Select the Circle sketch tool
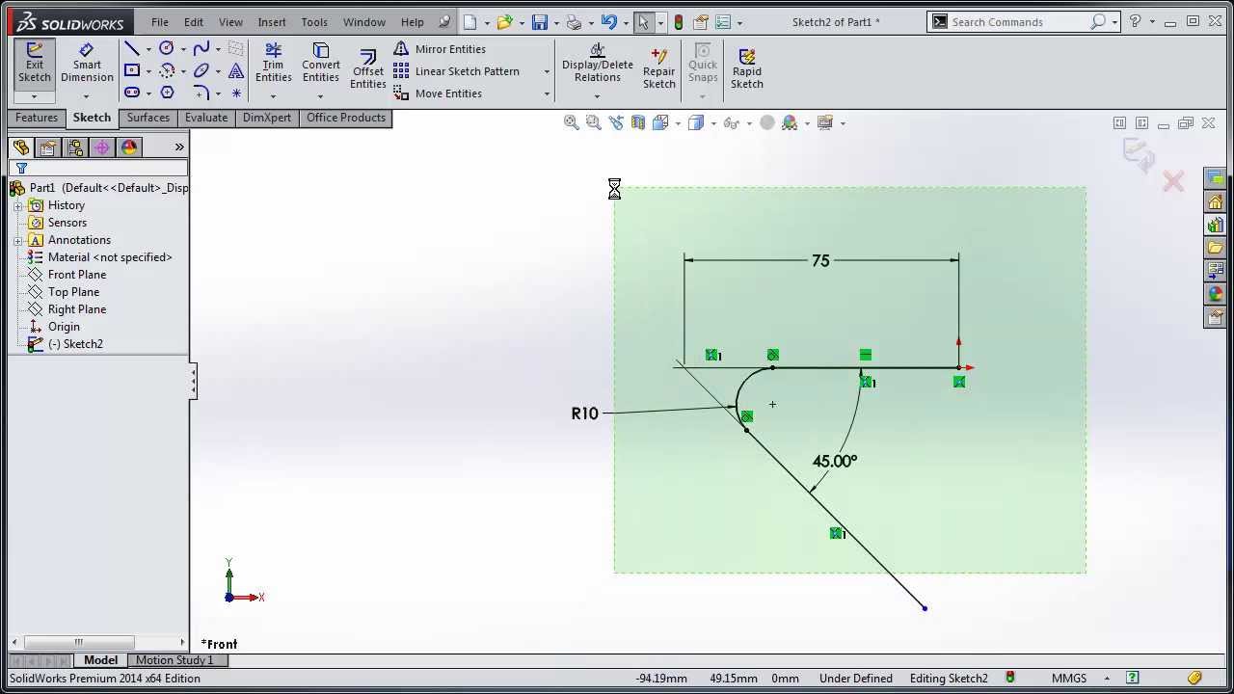Image resolution: width=1234 pixels, height=694 pixels. [x=165, y=46]
